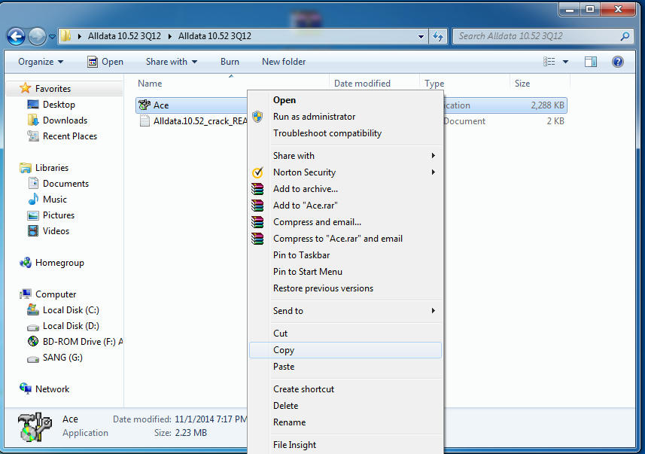Expand the Share with context submenu
Screen dimensions: 645x454
tap(345, 156)
